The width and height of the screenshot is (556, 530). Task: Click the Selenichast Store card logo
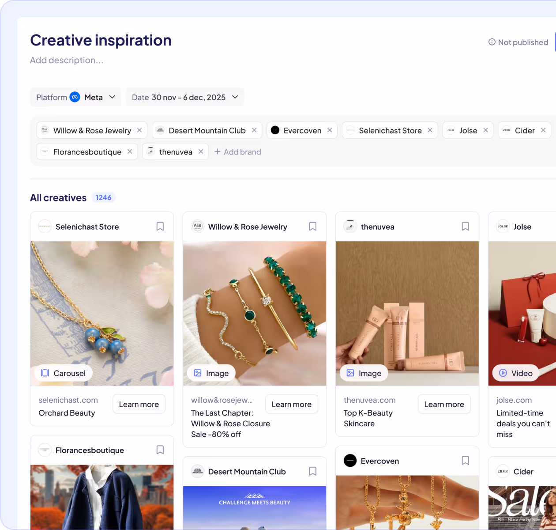pos(45,227)
